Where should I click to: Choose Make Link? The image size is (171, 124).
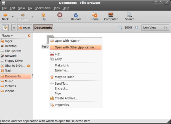point(76,66)
